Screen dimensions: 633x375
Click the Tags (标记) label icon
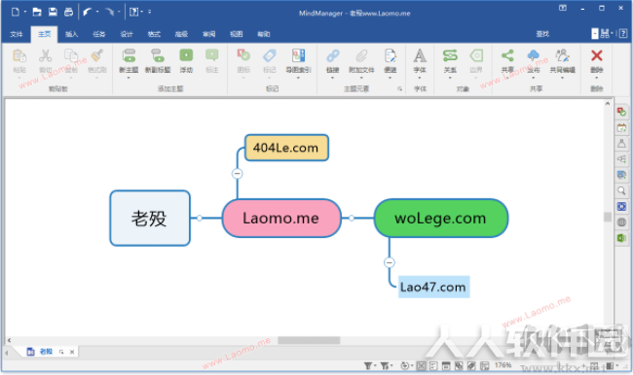269,55
